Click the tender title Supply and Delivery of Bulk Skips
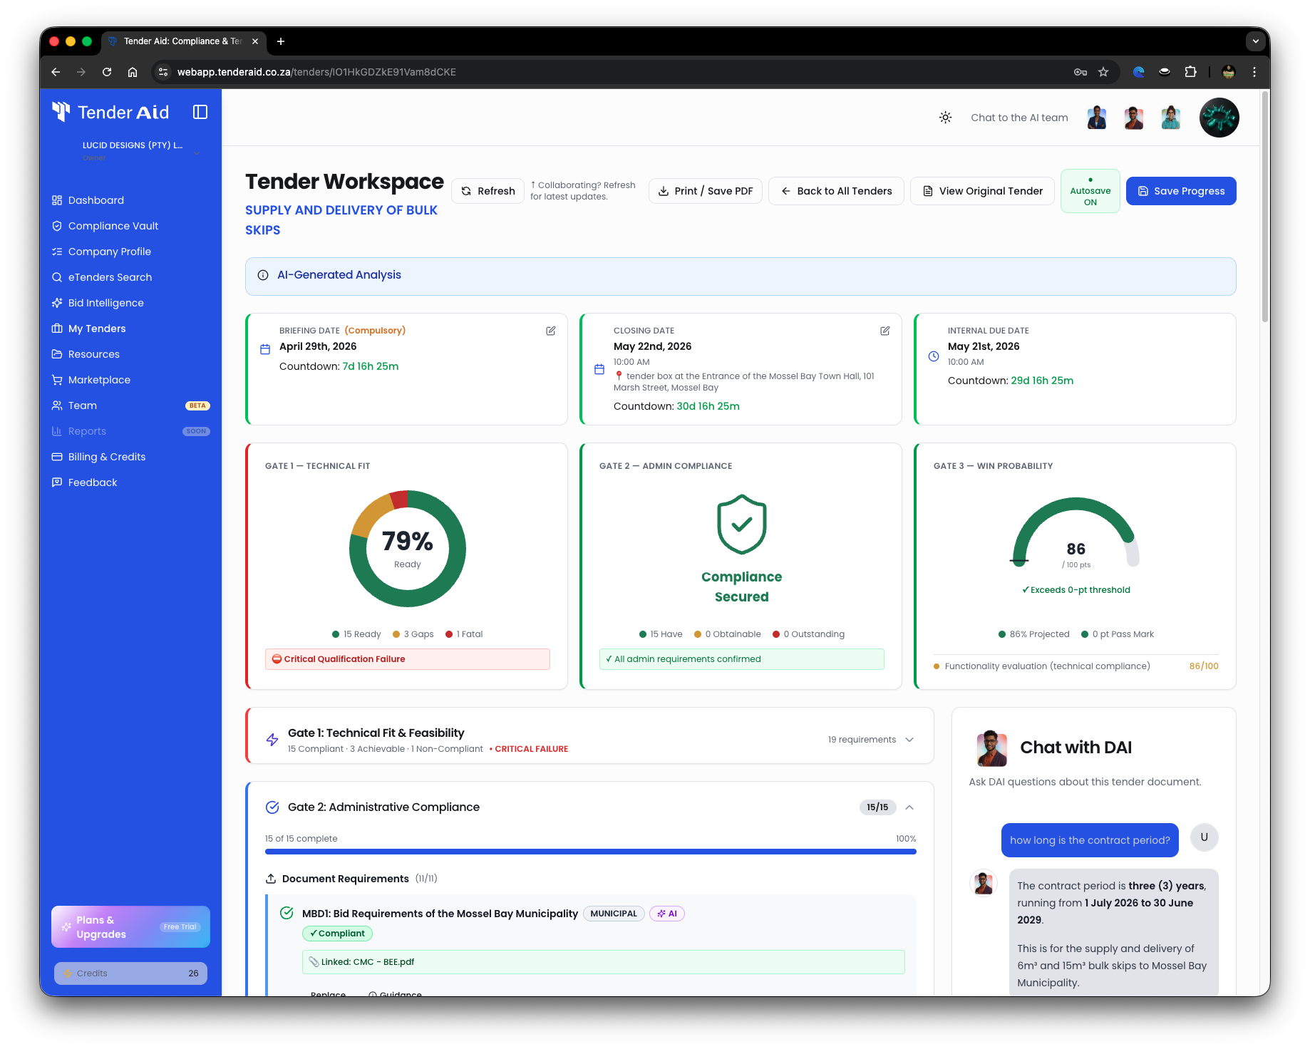The width and height of the screenshot is (1310, 1049). click(x=341, y=220)
